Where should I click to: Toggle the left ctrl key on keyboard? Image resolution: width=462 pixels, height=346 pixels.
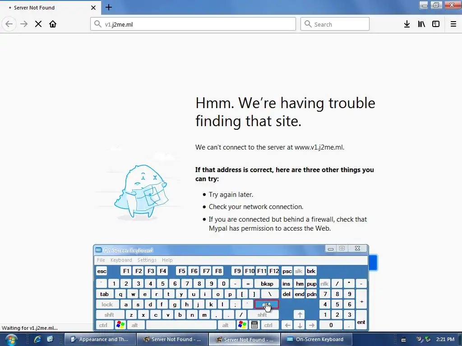(103, 325)
